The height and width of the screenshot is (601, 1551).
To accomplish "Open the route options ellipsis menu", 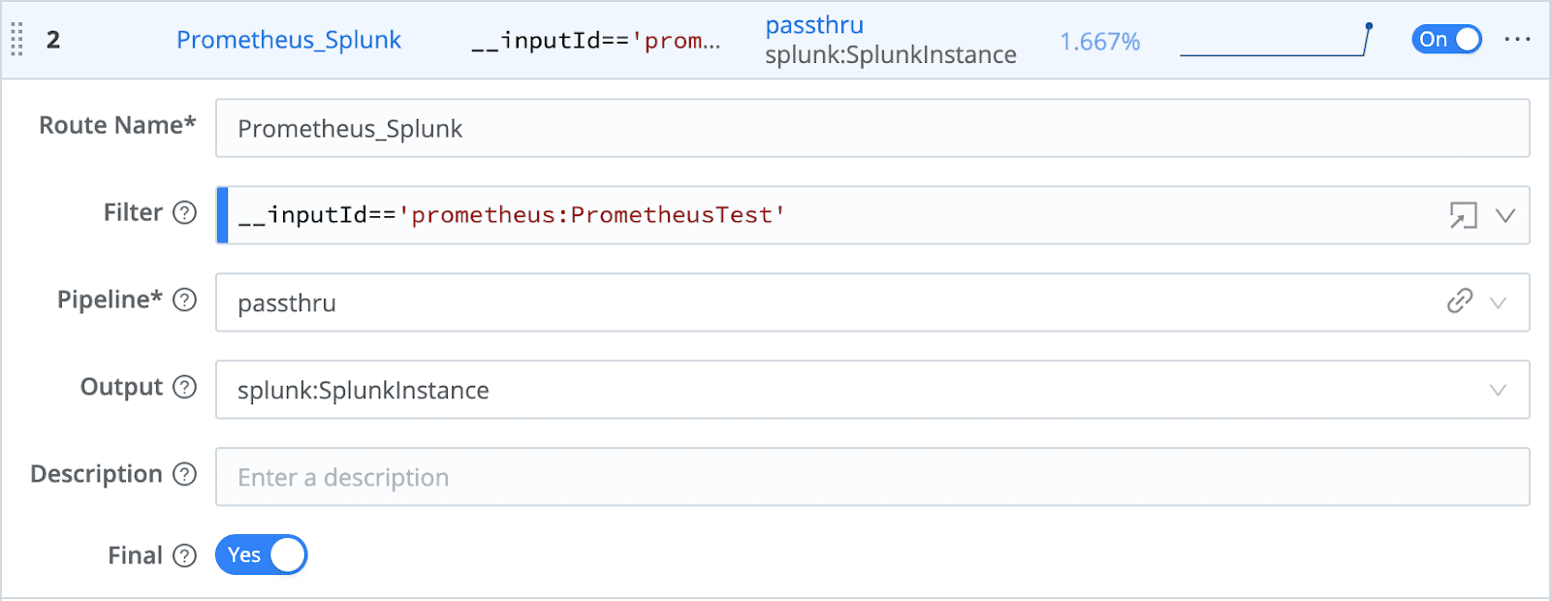I will [x=1517, y=40].
